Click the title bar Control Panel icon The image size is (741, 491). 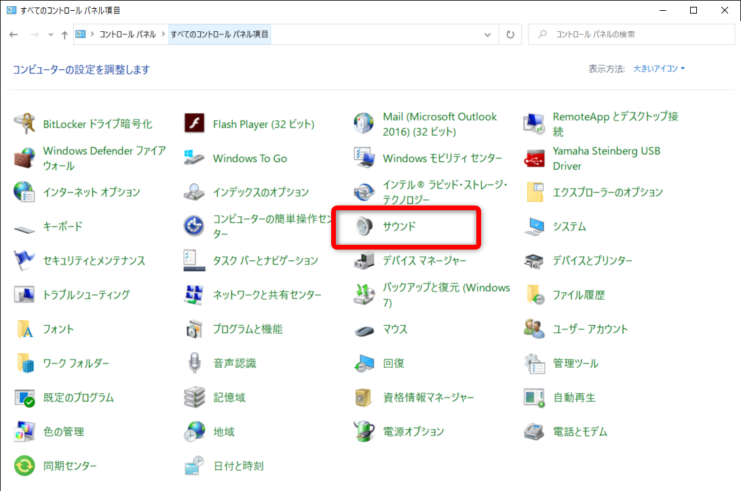(12, 10)
